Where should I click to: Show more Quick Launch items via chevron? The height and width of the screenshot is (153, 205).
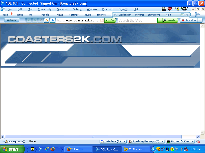pyautogui.click(x=59, y=148)
